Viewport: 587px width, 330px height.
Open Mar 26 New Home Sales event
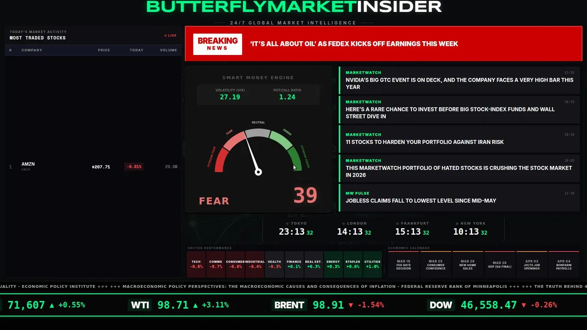pyautogui.click(x=468, y=264)
